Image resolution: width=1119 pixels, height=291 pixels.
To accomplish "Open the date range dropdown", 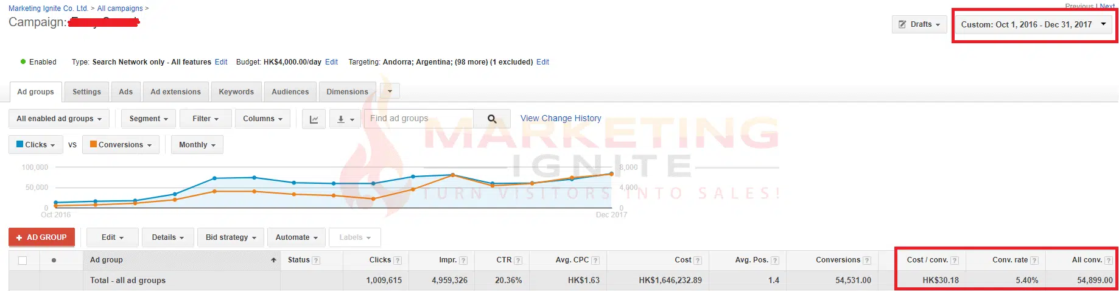I will 1034,24.
